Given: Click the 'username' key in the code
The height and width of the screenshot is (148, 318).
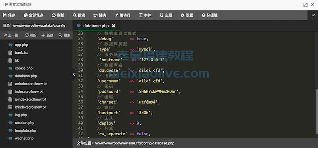Looking at the screenshot, I should 109,81.
